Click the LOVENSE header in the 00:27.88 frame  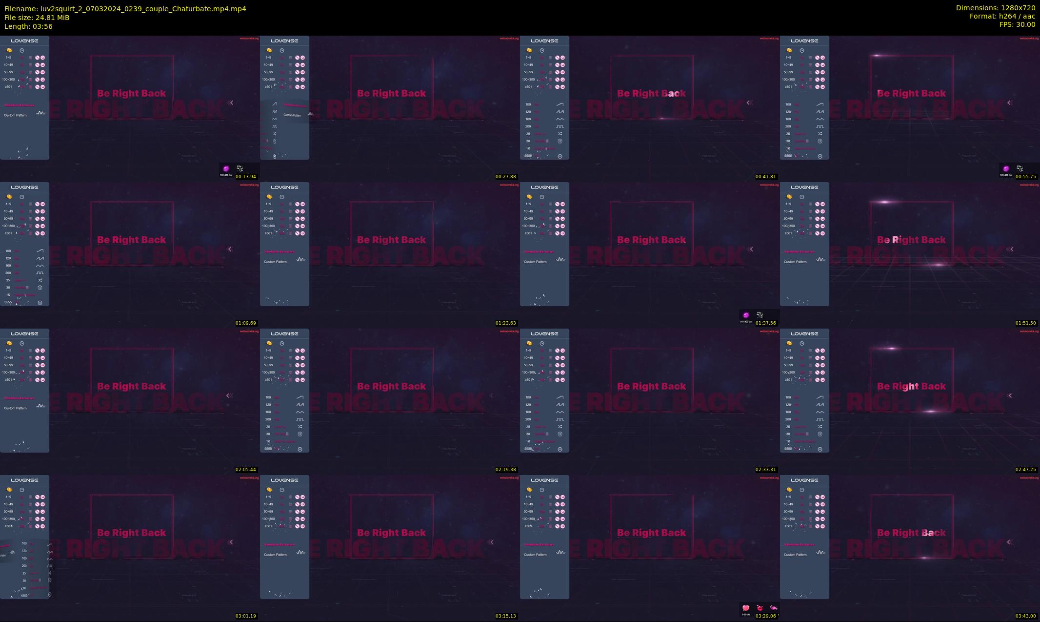pos(284,41)
